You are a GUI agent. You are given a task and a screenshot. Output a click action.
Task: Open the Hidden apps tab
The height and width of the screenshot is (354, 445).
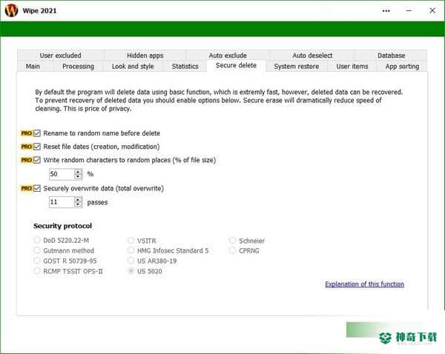(x=145, y=56)
